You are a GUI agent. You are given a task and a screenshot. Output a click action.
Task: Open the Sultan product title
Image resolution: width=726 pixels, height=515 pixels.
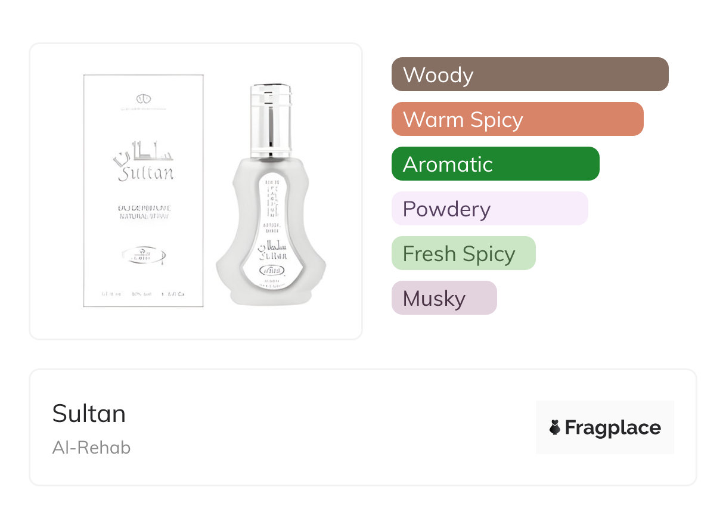tap(89, 413)
